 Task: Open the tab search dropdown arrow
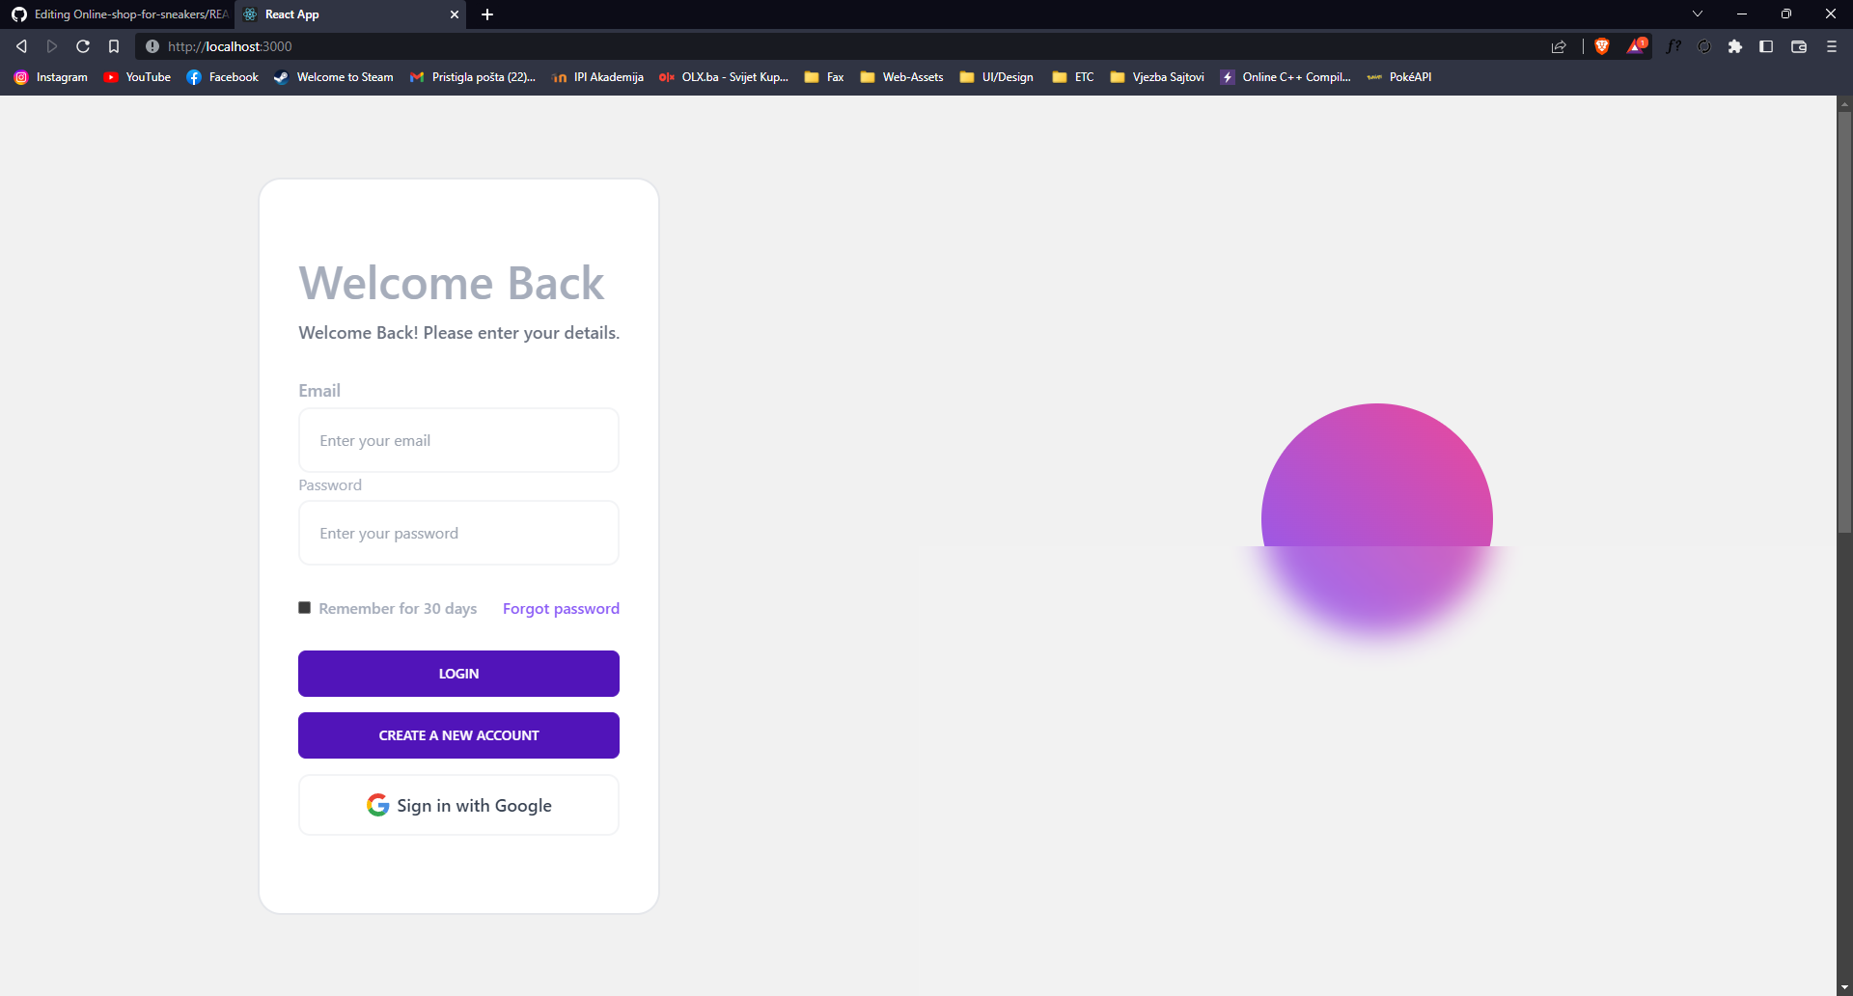point(1698,14)
